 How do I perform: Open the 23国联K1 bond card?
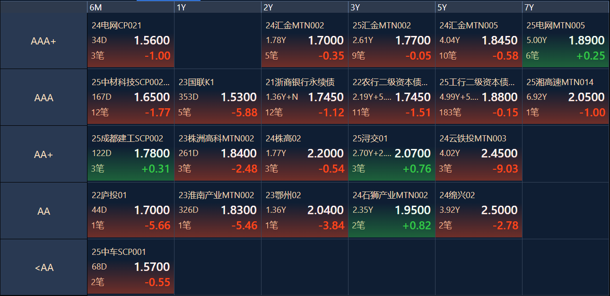pyautogui.click(x=218, y=97)
